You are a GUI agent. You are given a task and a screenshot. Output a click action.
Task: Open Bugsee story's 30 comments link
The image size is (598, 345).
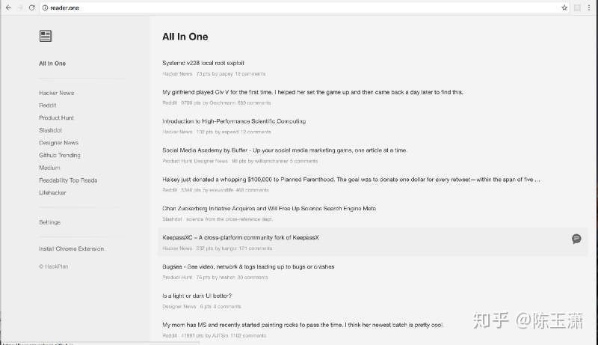tap(252, 278)
